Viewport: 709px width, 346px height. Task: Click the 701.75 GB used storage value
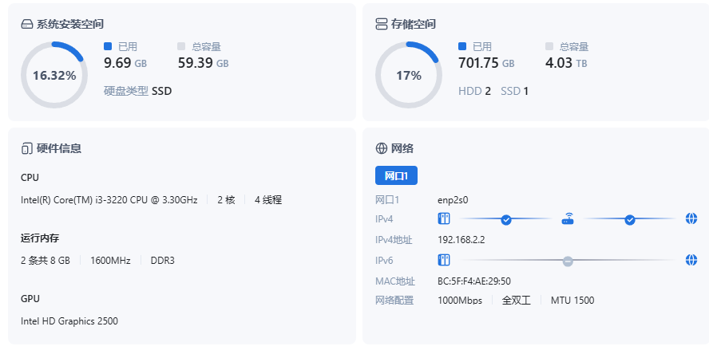tap(486, 63)
